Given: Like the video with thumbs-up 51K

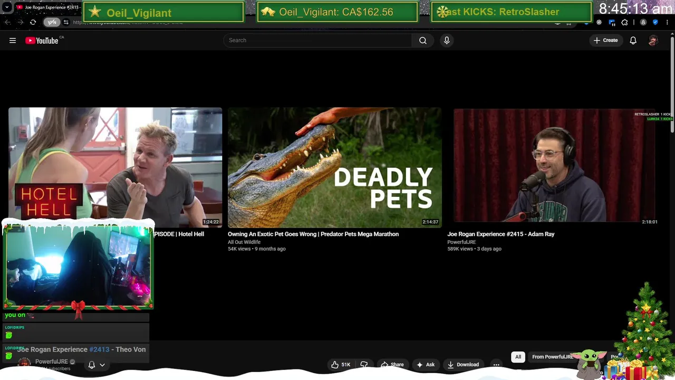Looking at the screenshot, I should click(x=341, y=364).
